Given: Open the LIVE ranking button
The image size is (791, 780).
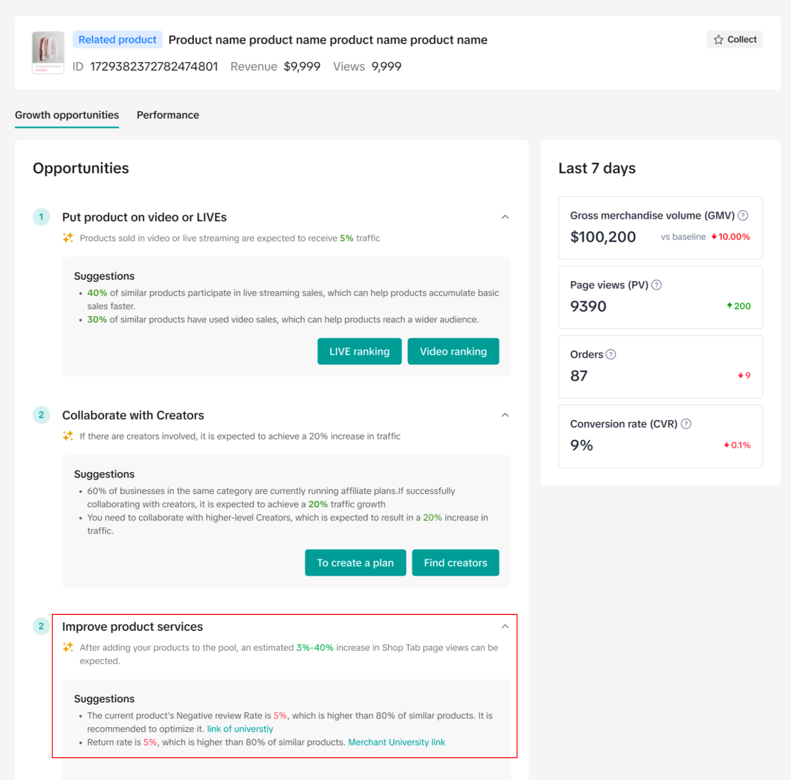Looking at the screenshot, I should (x=359, y=351).
